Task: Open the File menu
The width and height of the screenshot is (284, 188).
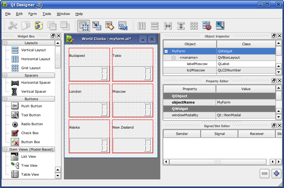Action: (8, 14)
